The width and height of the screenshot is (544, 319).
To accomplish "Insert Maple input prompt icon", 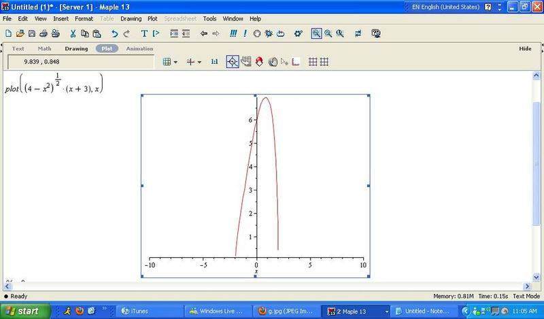I will [156, 33].
